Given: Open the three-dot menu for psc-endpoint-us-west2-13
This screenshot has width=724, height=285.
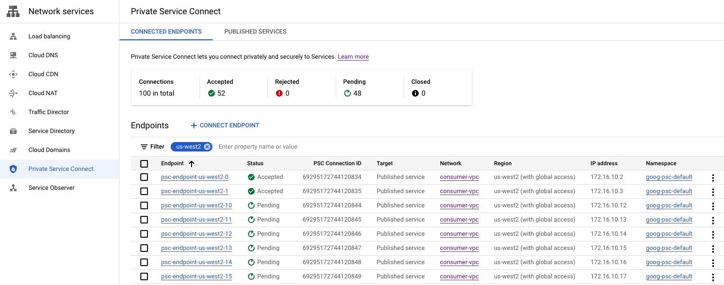Looking at the screenshot, I should (713, 249).
